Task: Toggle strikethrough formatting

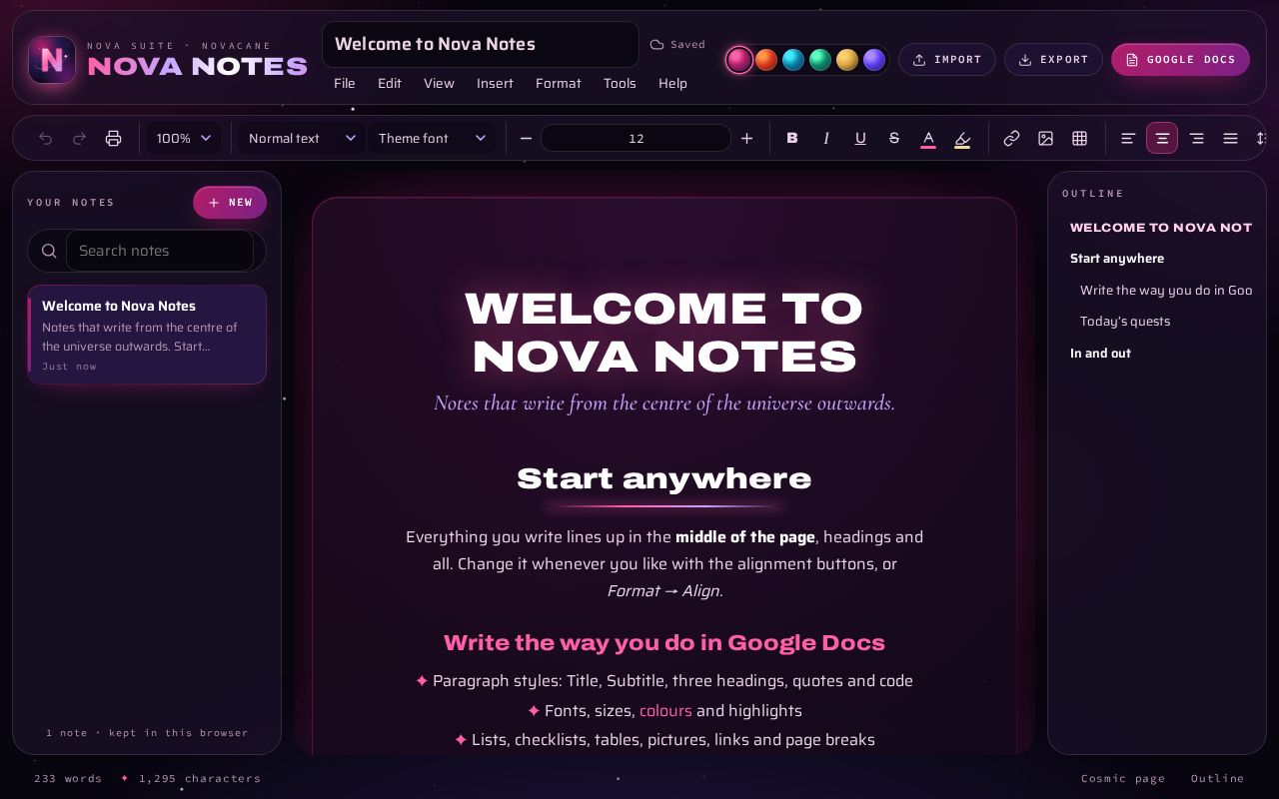Action: 894,138
